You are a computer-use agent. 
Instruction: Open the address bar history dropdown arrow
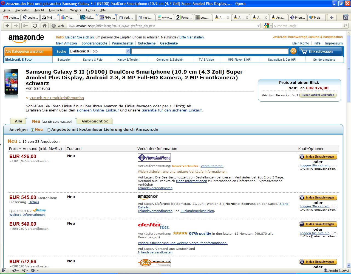pos(258,26)
